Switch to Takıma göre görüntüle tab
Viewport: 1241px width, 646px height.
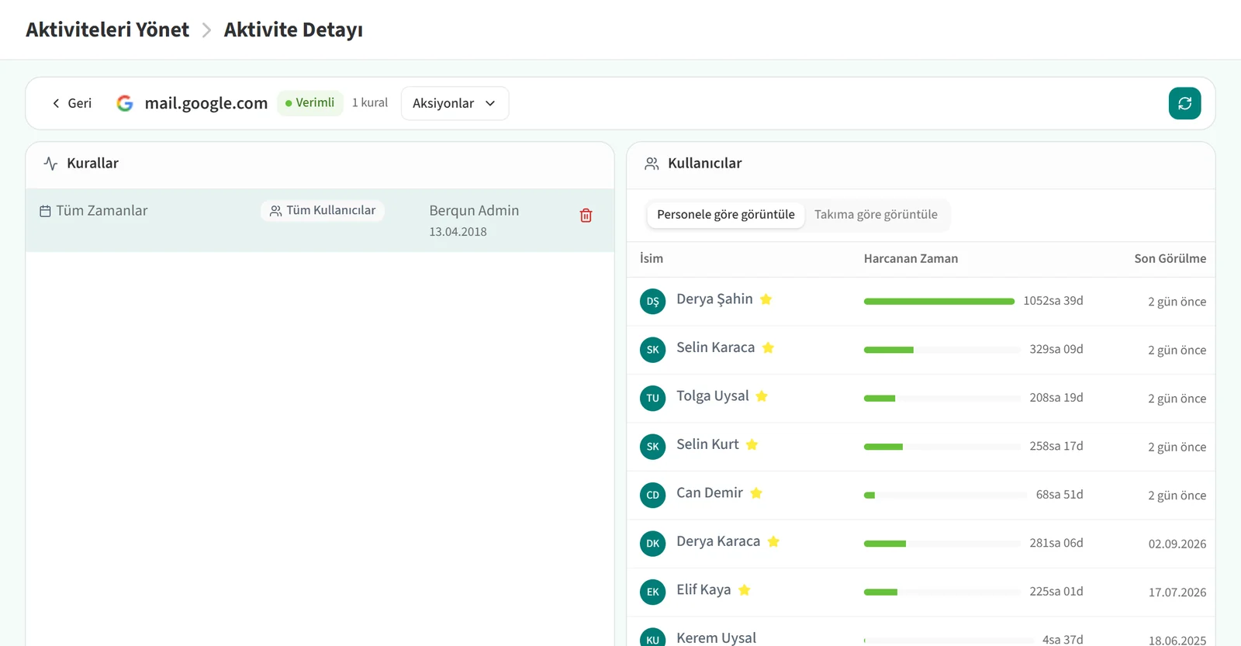click(x=876, y=215)
